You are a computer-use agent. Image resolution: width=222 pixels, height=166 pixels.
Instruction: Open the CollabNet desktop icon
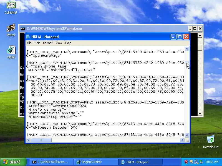pyautogui.click(x=11, y=7)
